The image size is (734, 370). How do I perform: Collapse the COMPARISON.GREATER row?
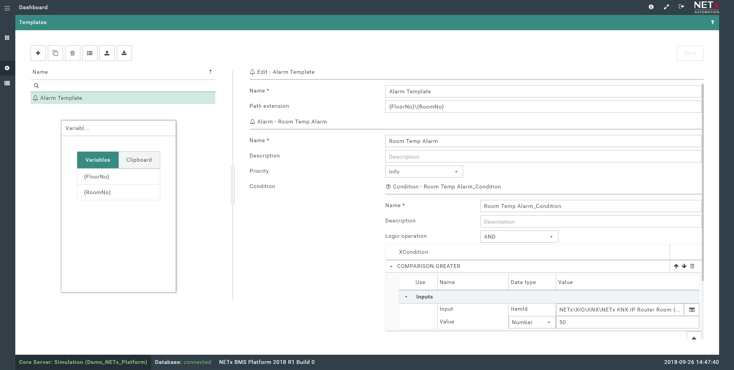click(391, 266)
